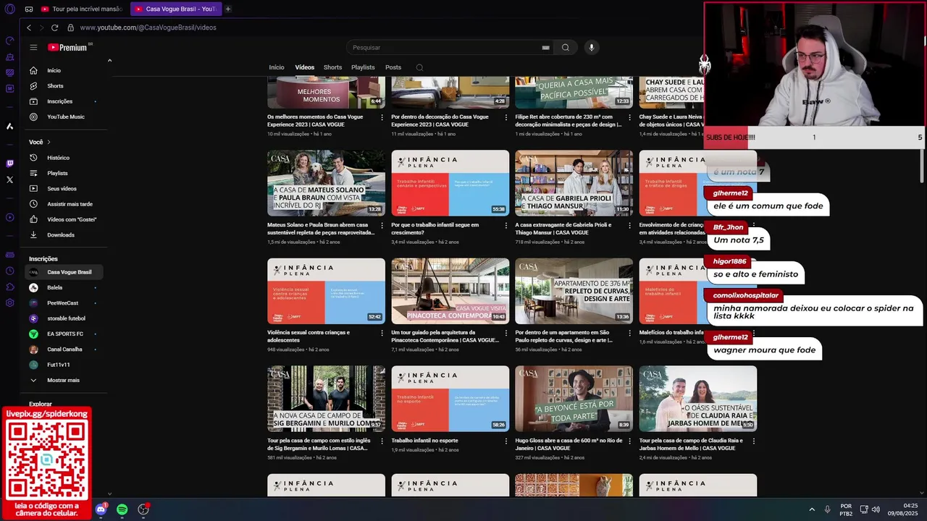The width and height of the screenshot is (927, 521).
Task: Open Vídeos com "Gostei" list
Action: 64,219
